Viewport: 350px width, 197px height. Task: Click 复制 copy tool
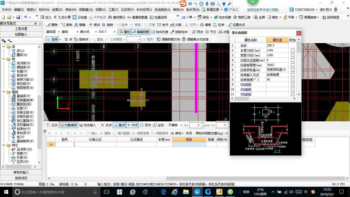[x=67, y=25]
